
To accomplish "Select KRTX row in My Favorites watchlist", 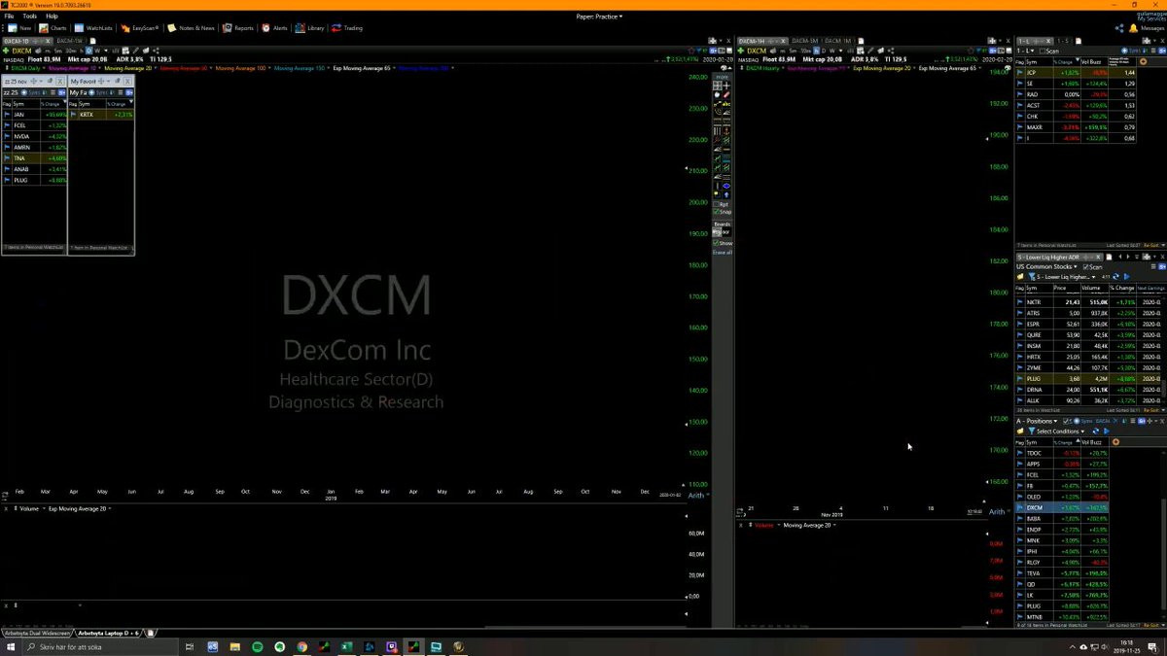I will tap(101, 114).
